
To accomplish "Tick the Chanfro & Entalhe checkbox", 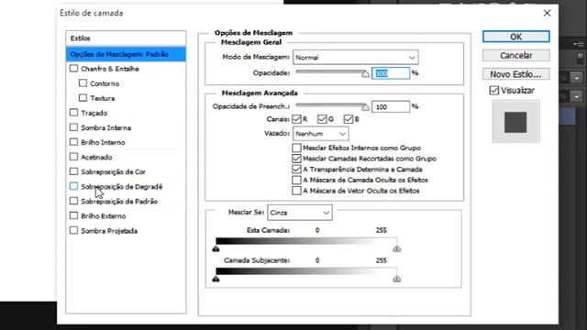I will (x=73, y=69).
